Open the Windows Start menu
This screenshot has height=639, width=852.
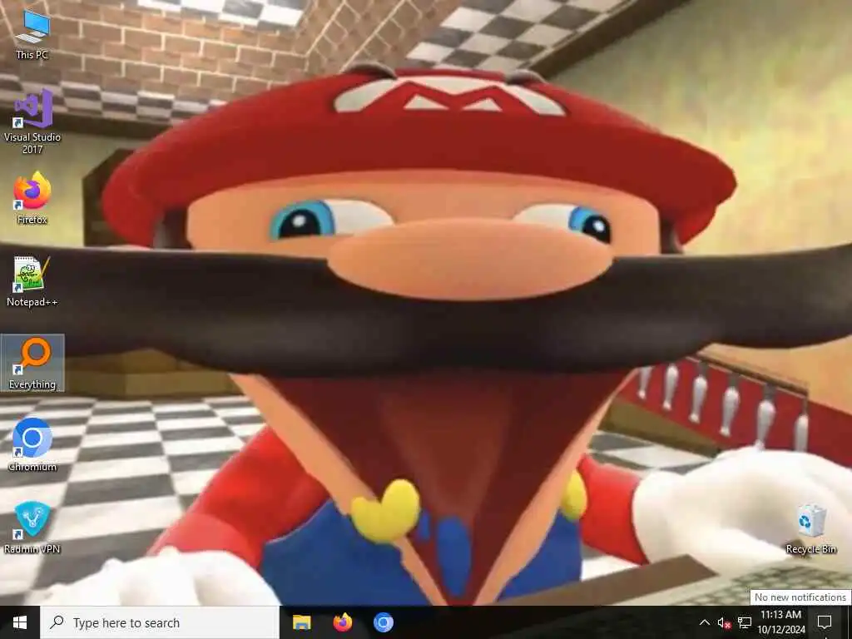(20, 622)
